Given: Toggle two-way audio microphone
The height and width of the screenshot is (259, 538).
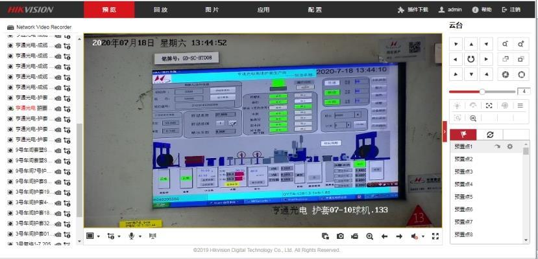Looking at the screenshot, I should [x=132, y=236].
